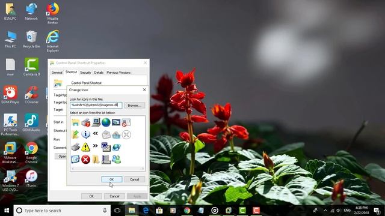This screenshot has width=385, height=216.
Task: Pick the globe with orbit ring icon
Action: click(116, 147)
